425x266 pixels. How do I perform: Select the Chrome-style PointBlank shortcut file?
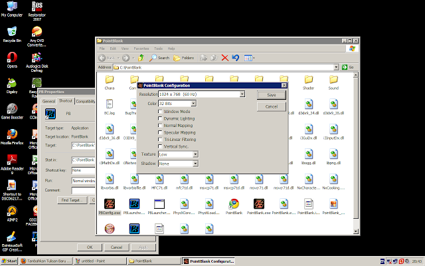[234, 207]
